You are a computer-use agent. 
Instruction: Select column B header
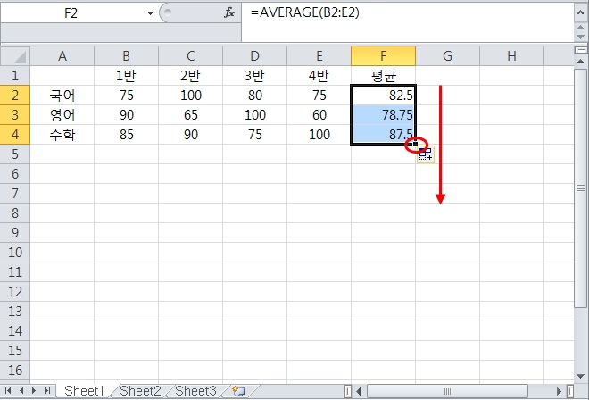[127, 56]
